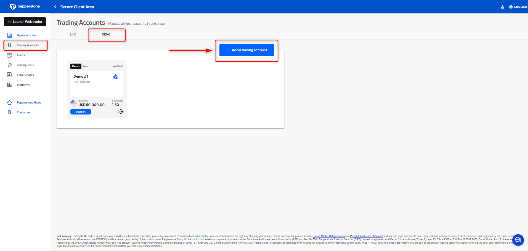Click the Trading Tools wrench icon
The height and width of the screenshot is (251, 528).
coord(10,65)
